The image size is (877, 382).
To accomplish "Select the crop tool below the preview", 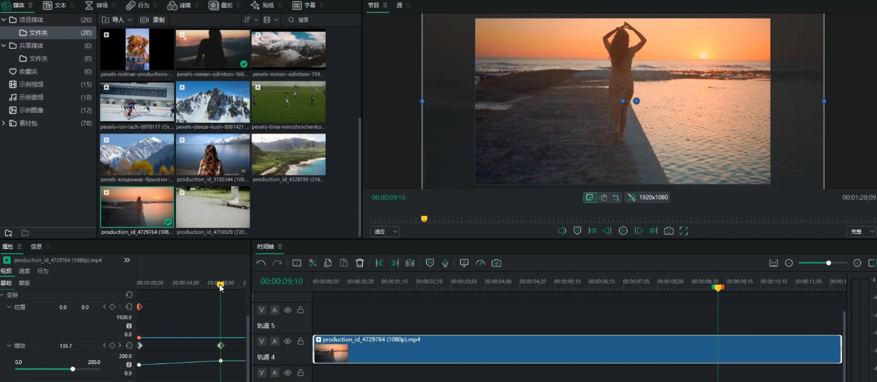I will coord(616,198).
